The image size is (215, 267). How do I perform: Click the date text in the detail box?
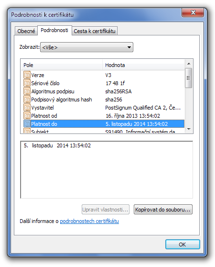point(57,145)
